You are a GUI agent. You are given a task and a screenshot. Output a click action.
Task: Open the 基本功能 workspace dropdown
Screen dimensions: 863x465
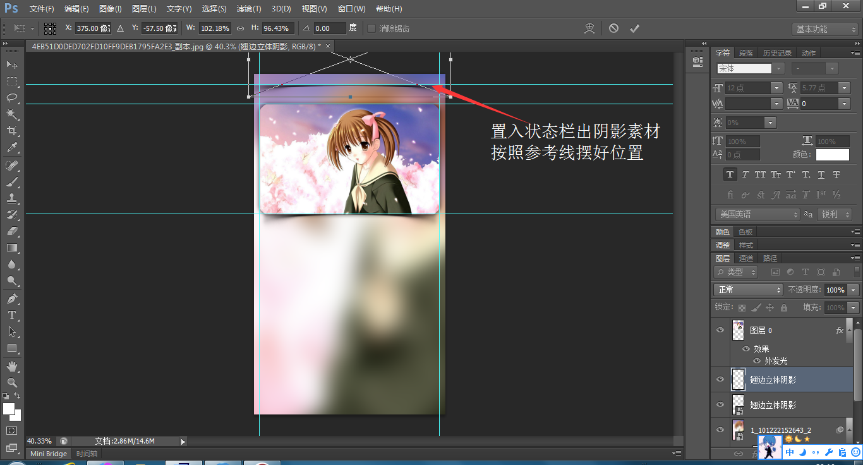click(824, 29)
